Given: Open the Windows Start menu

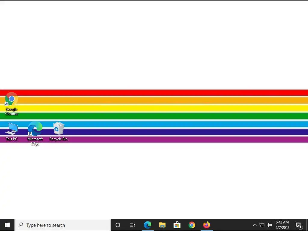Looking at the screenshot, I should click(x=7, y=225).
